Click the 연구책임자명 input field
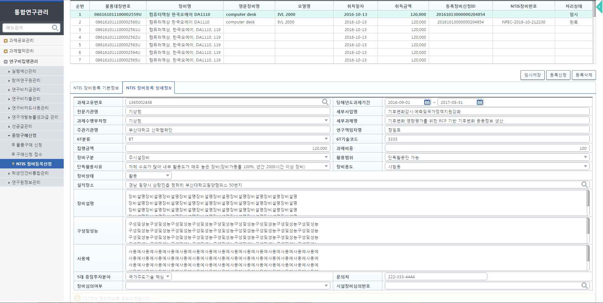Viewport: 603px width, 303px height. (x=487, y=130)
